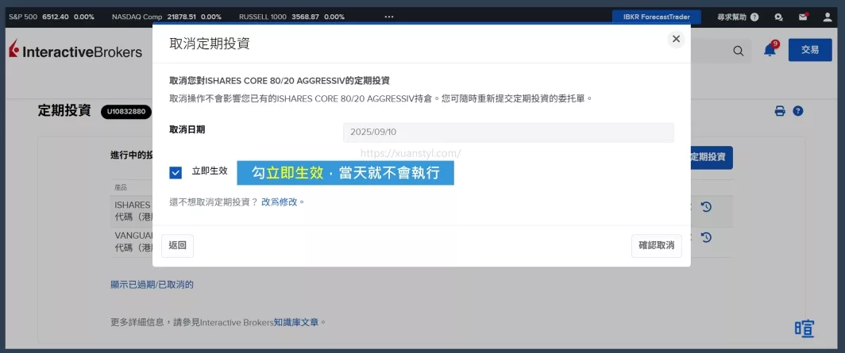This screenshot has width=845, height=353.
Task: Click the 顯示已過期/已取消的 link
Action: coord(152,285)
